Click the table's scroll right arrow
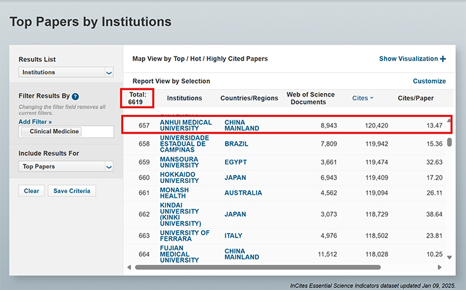This screenshot has height=290, width=466. coord(442,267)
